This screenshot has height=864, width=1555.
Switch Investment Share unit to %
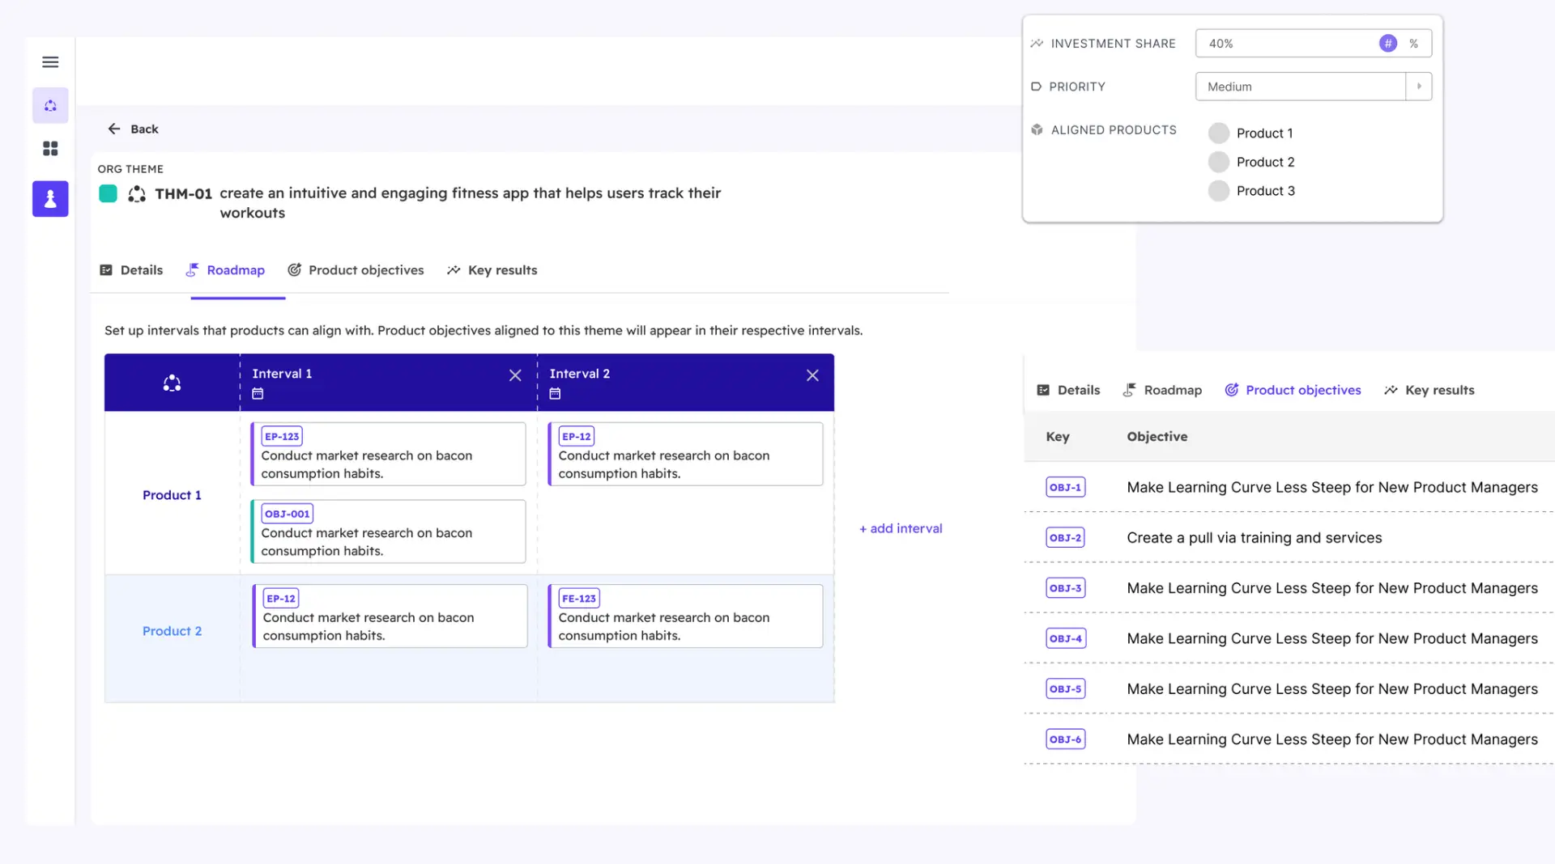pos(1414,43)
